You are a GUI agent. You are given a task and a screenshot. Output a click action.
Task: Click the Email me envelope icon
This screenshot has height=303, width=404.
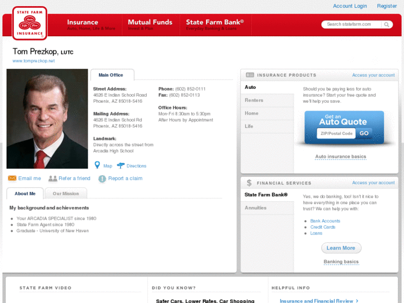coord(12,178)
